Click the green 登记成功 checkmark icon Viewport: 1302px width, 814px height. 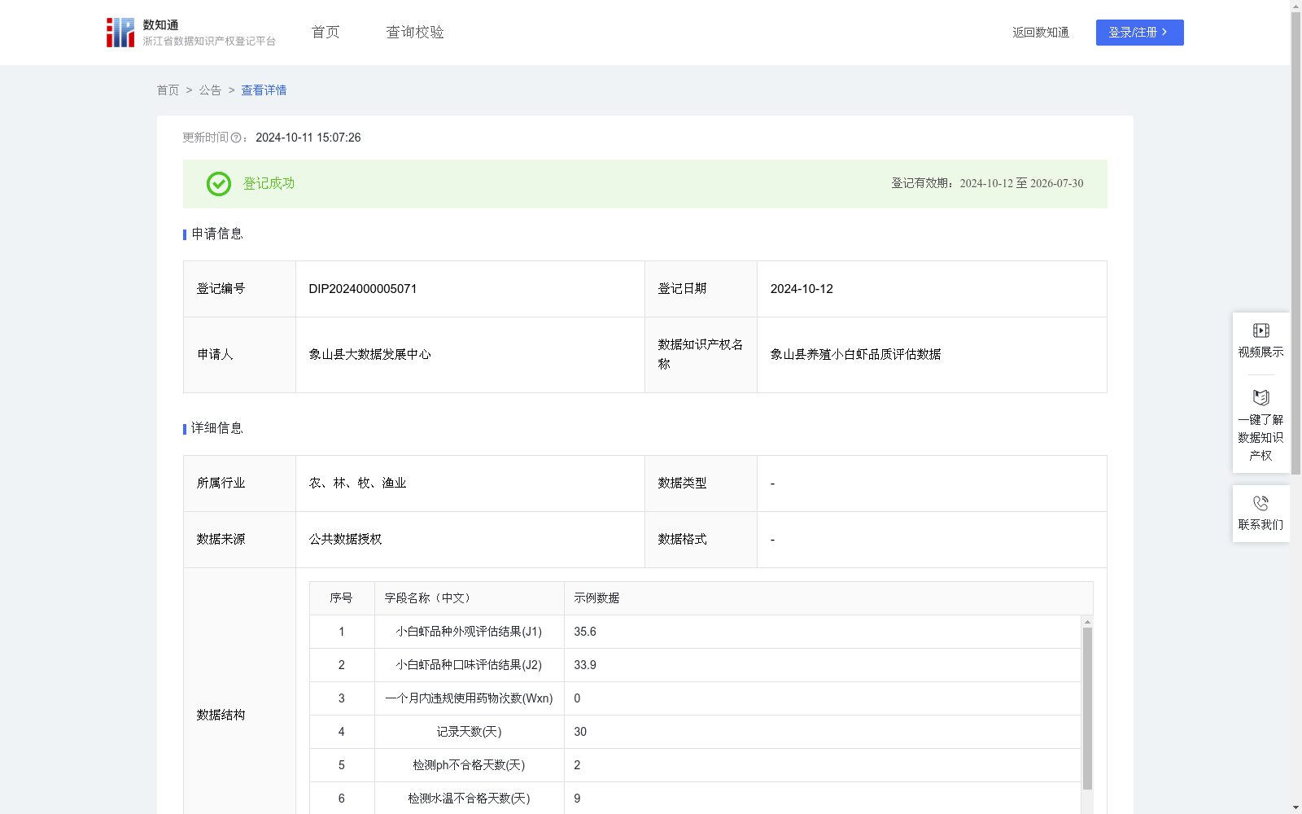217,184
